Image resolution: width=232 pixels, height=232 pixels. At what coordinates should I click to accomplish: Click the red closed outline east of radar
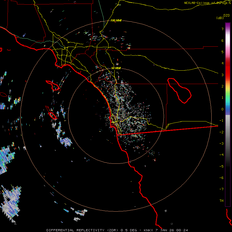click(179, 90)
